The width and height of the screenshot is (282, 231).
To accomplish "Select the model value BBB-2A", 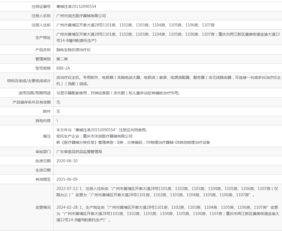I will pyautogui.click(x=63, y=68).
